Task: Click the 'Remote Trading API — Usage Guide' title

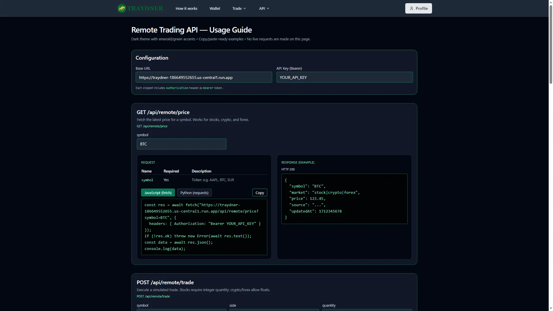Action: pyautogui.click(x=192, y=30)
